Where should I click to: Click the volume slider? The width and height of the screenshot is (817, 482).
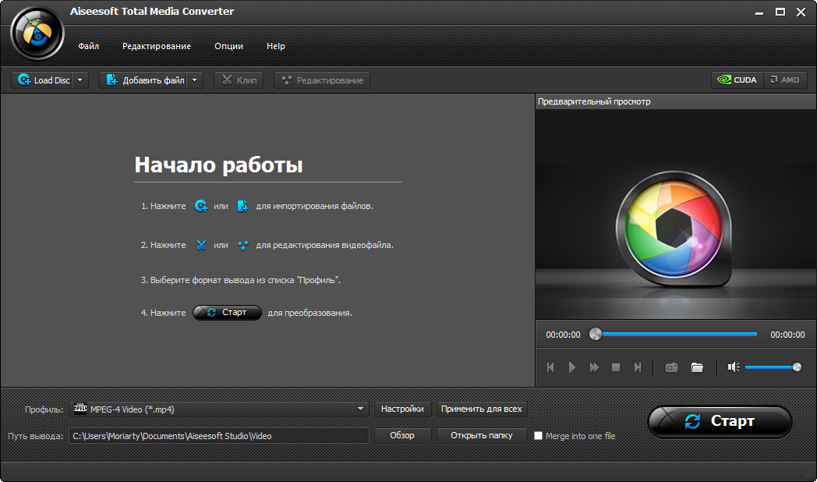coord(770,367)
